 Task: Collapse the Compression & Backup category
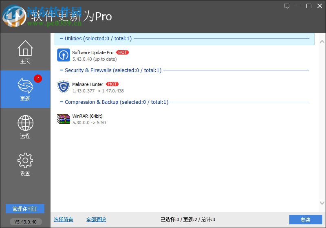[62, 102]
